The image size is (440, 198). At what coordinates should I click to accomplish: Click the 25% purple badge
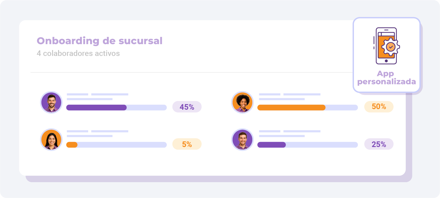tap(379, 144)
